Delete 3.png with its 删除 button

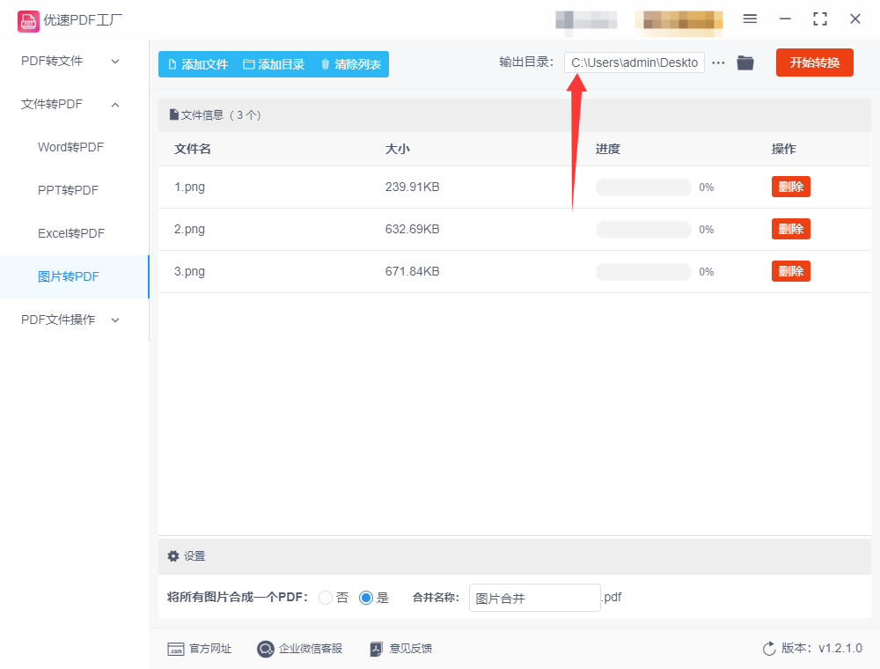tap(791, 271)
